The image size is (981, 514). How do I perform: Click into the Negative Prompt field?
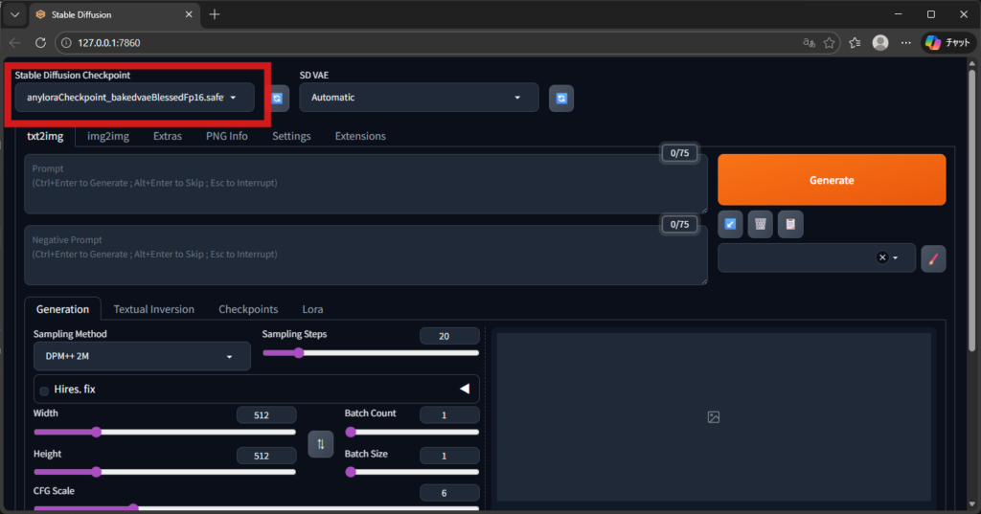coord(364,255)
